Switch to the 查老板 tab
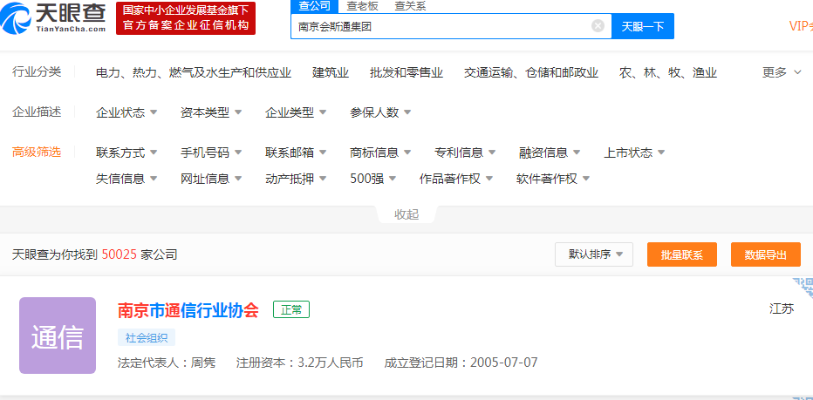The width and height of the screenshot is (813, 400). click(362, 6)
